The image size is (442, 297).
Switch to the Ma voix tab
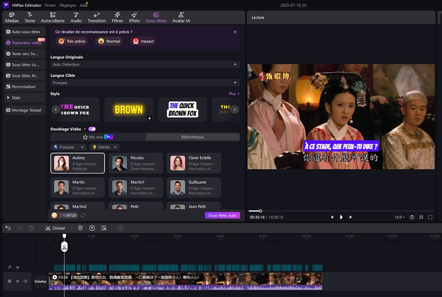(98, 137)
